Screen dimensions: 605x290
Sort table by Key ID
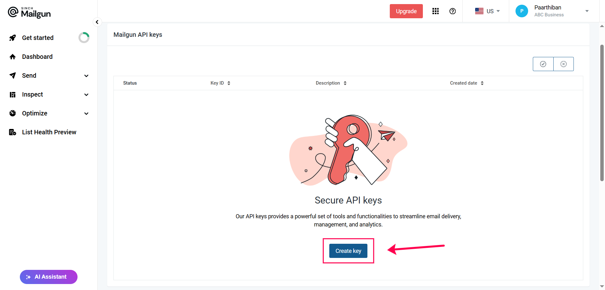pos(228,83)
